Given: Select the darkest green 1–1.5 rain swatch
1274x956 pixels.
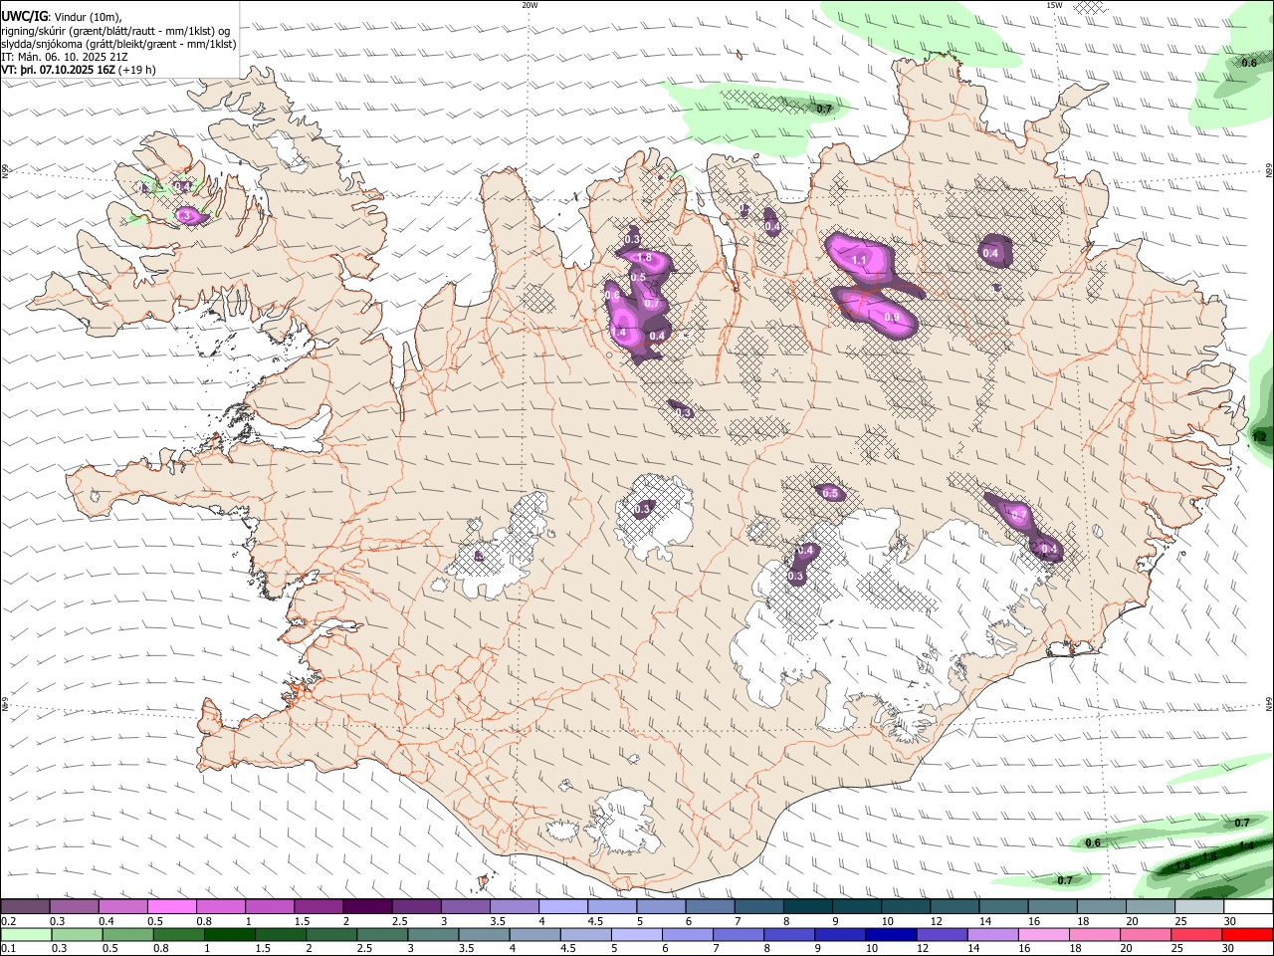Looking at the screenshot, I should (228, 934).
